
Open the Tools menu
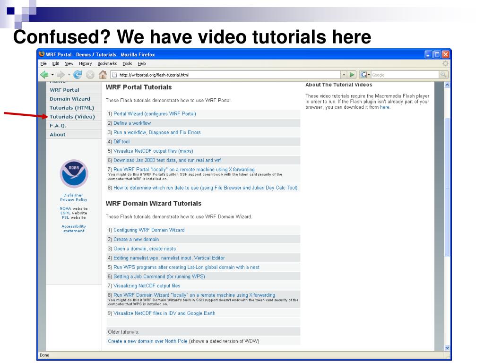point(127,64)
